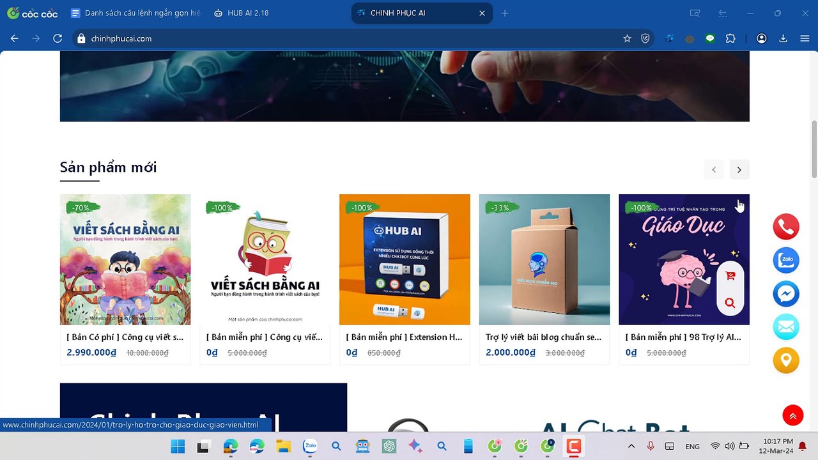Open the Cốc Cốc logo in the tab bar
Viewport: 818px width, 460px height.
(x=32, y=13)
